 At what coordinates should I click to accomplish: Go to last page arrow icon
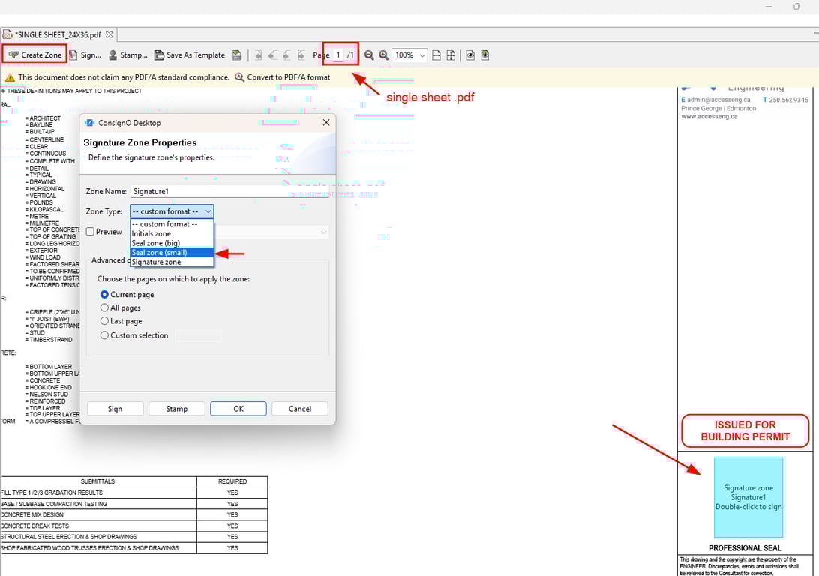tap(301, 55)
